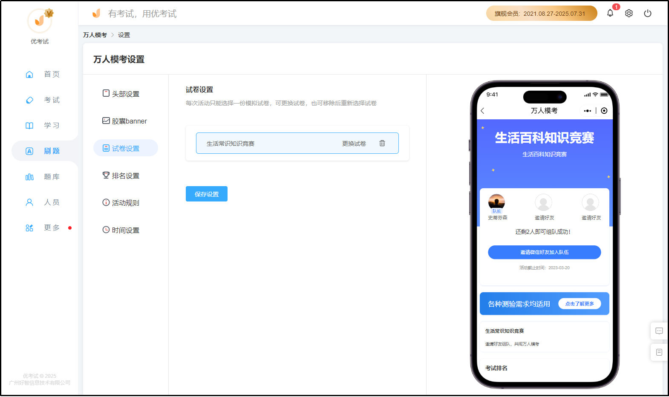Open 胶囊banner settings tab

[126, 121]
